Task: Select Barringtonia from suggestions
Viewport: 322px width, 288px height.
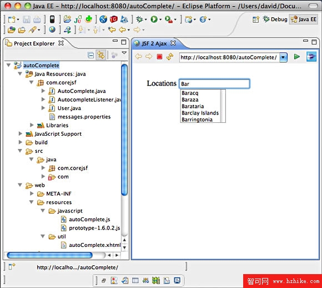Action: point(200,120)
